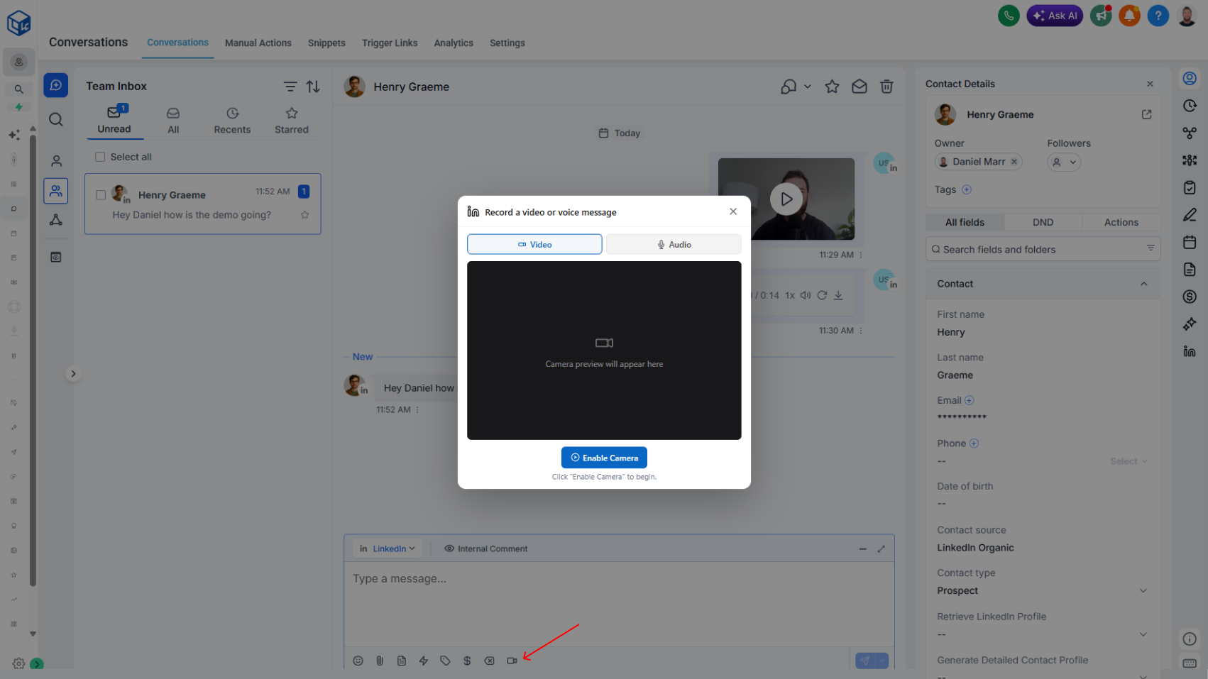This screenshot has width=1208, height=679.
Task: Open the phone Select dropdown
Action: 1129,461
